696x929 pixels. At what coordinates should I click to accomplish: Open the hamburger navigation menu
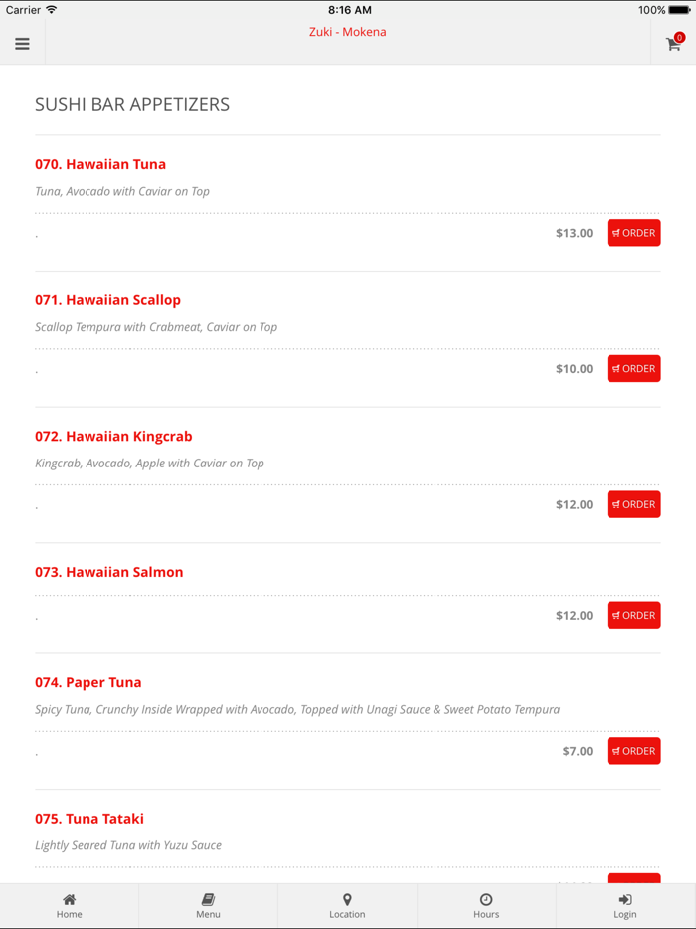pyautogui.click(x=22, y=43)
